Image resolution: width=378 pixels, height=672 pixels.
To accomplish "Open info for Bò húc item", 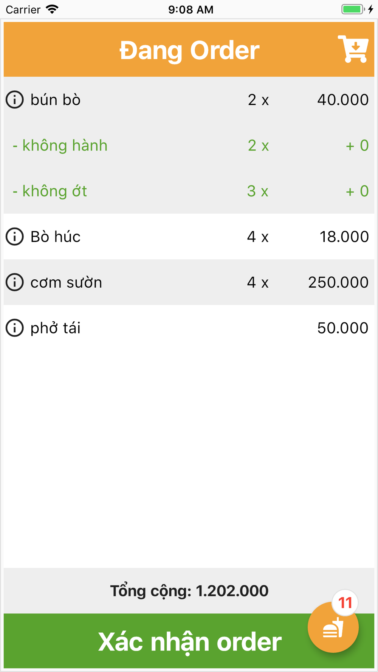I will [15, 237].
